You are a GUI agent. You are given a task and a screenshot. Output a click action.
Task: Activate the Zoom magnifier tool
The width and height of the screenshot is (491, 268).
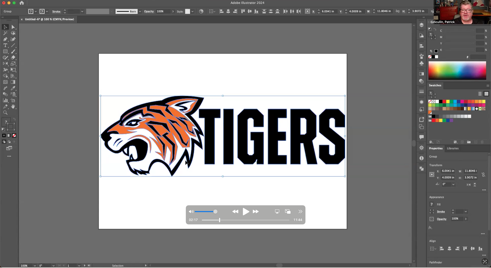(5, 113)
